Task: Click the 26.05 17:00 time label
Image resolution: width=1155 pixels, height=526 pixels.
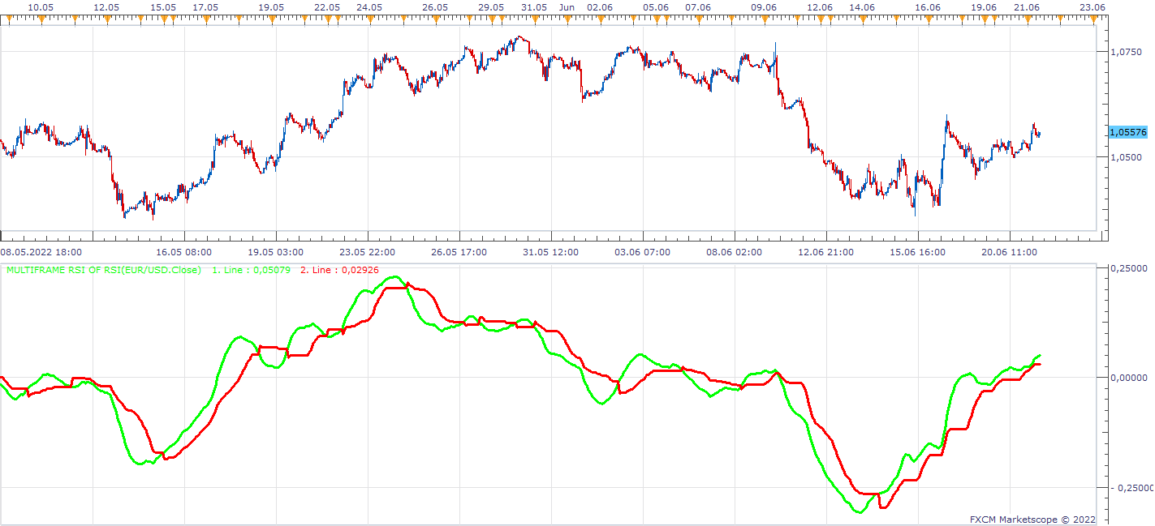Action: pos(459,253)
